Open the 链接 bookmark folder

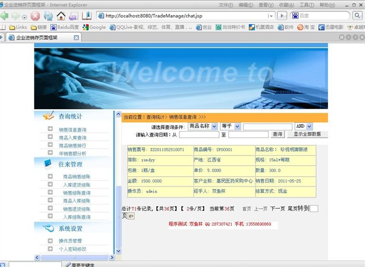pyautogui.click(x=39, y=27)
